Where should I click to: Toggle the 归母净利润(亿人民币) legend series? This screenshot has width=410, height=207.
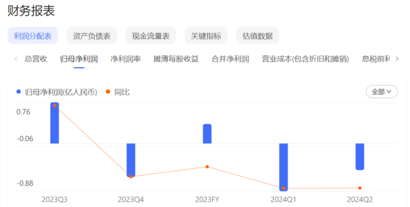click(57, 92)
